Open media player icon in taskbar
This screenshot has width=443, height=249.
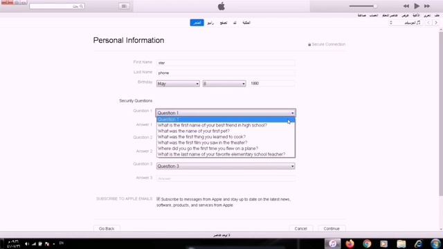(383, 243)
